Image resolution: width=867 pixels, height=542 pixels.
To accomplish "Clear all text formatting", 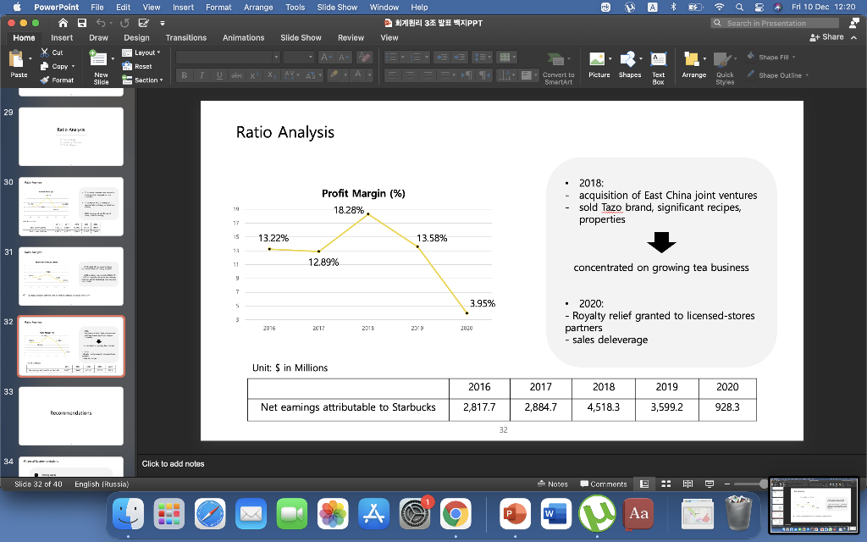I will click(364, 57).
